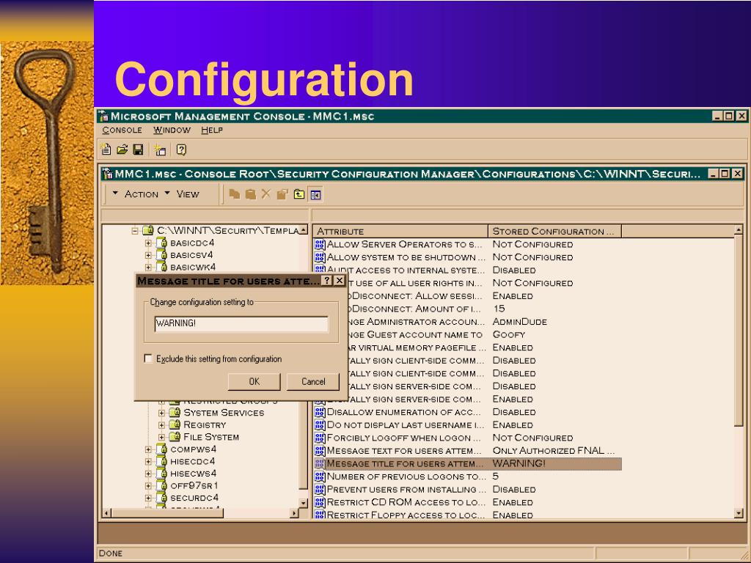Click the dialog's question mark help button
This screenshot has width=751, height=563.
[326, 281]
